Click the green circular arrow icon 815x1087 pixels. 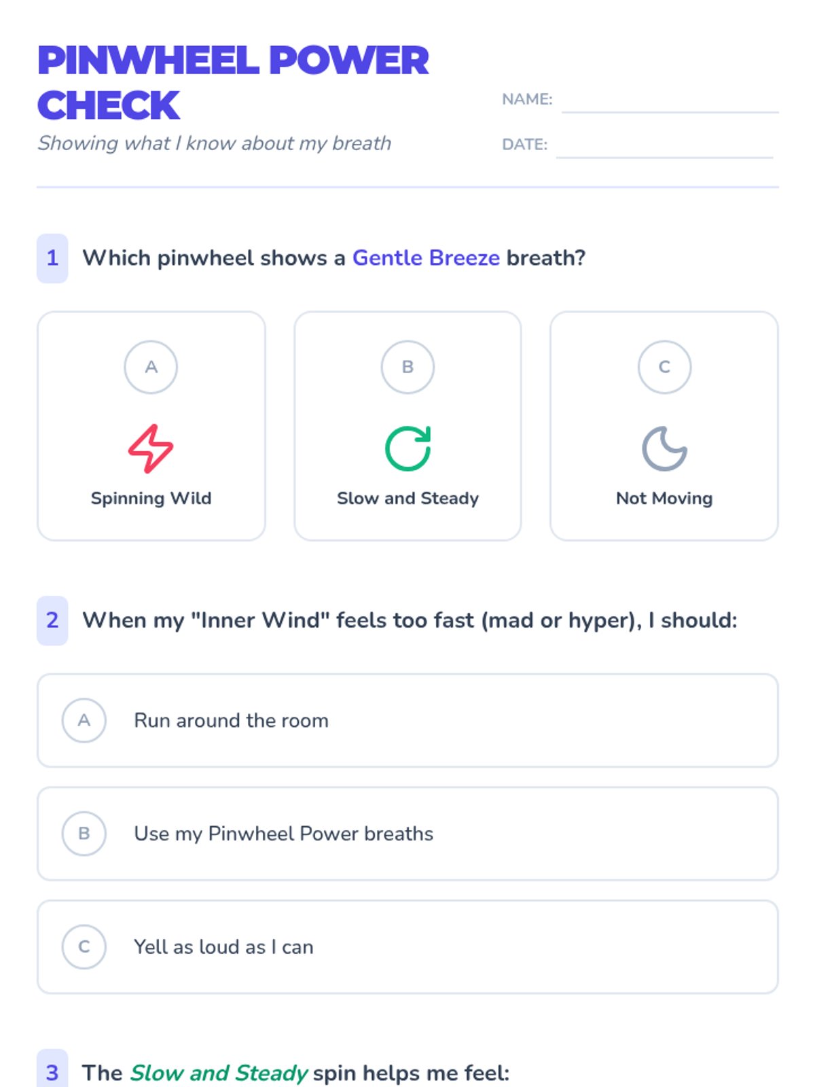tap(407, 448)
